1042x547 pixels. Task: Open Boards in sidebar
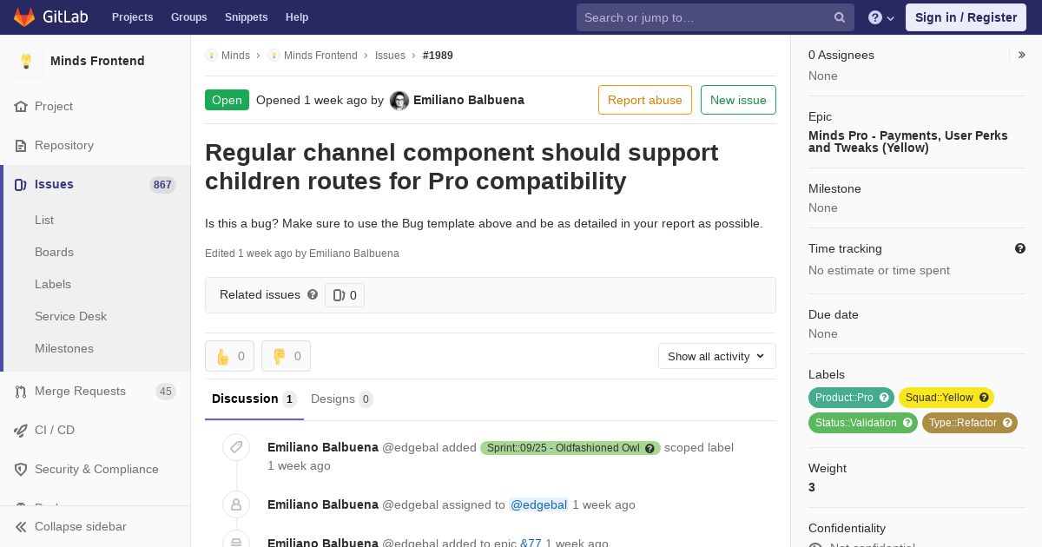(x=54, y=253)
